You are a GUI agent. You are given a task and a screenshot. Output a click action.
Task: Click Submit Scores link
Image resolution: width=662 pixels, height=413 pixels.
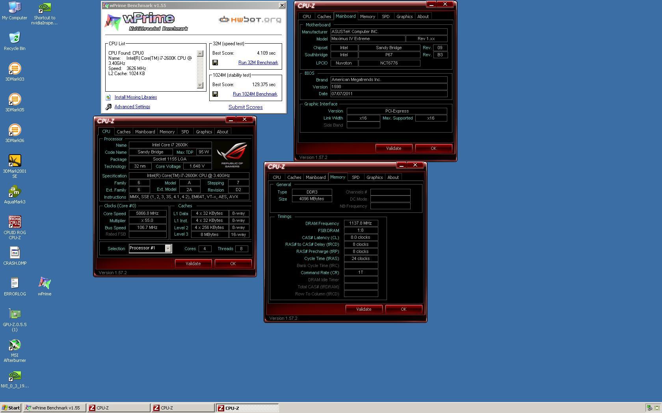coord(245,107)
